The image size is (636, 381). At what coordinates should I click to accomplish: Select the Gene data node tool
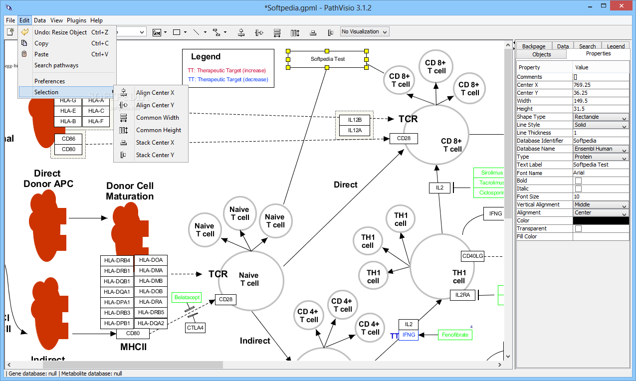click(157, 32)
